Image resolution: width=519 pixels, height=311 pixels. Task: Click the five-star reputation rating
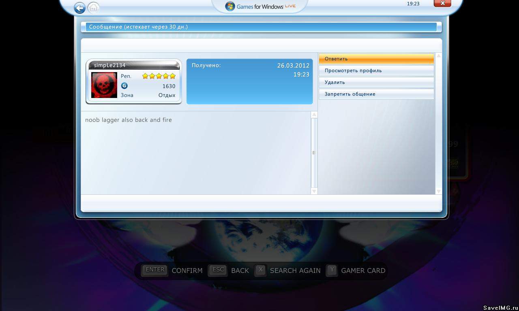(x=159, y=76)
